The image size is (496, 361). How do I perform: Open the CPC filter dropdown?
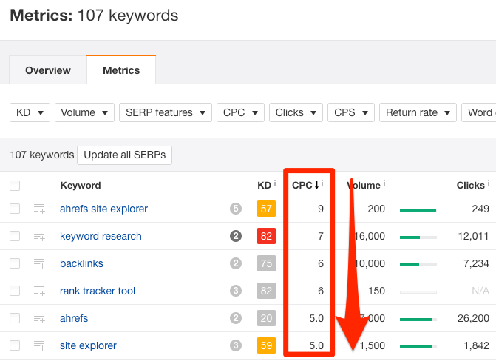point(240,112)
